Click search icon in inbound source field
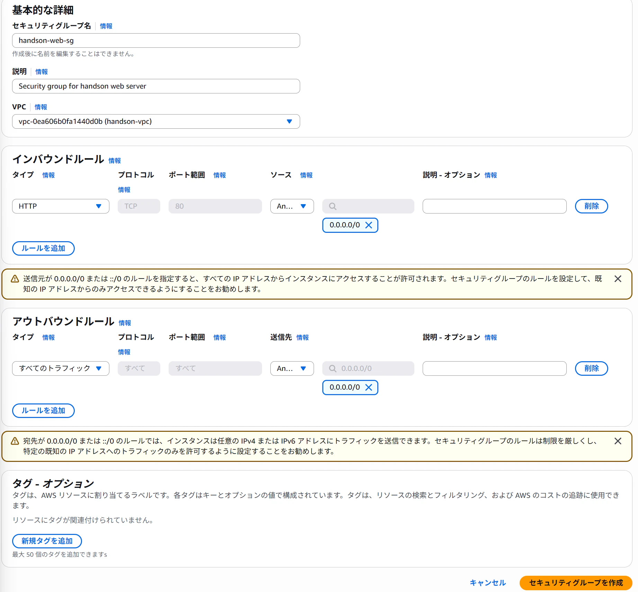Viewport: 638px width, 592px height. click(x=333, y=206)
